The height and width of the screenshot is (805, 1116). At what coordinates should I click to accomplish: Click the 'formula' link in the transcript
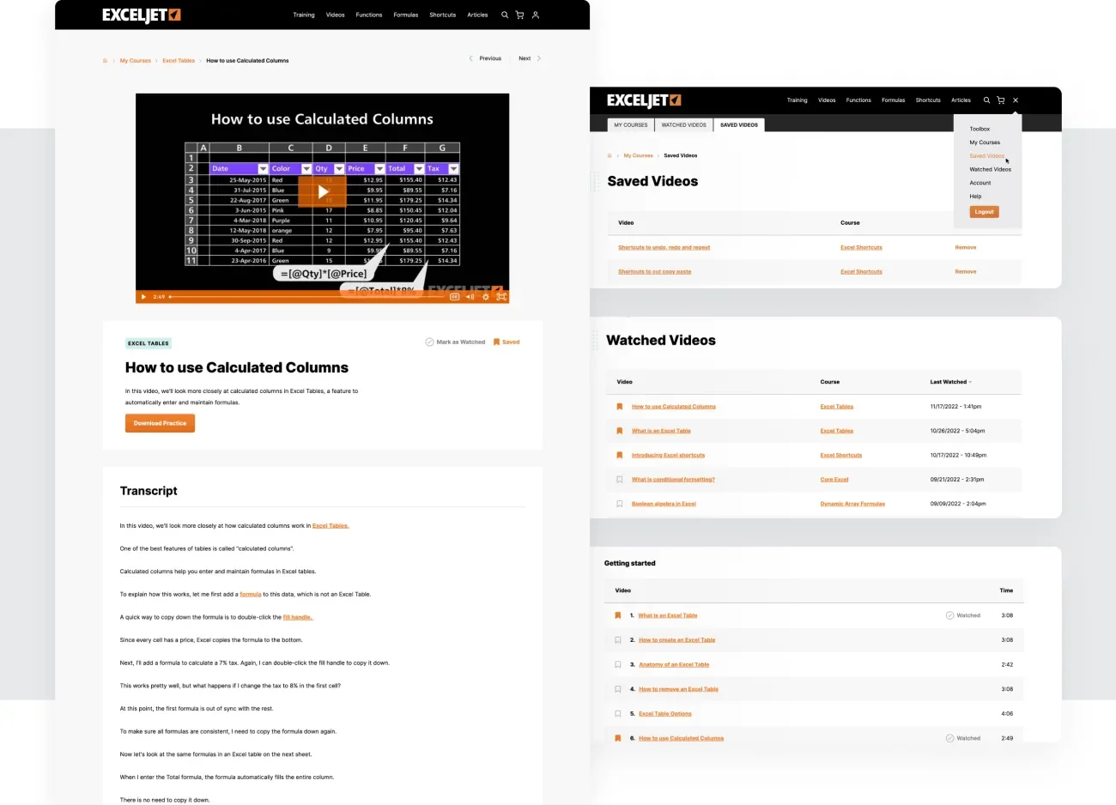tap(251, 594)
